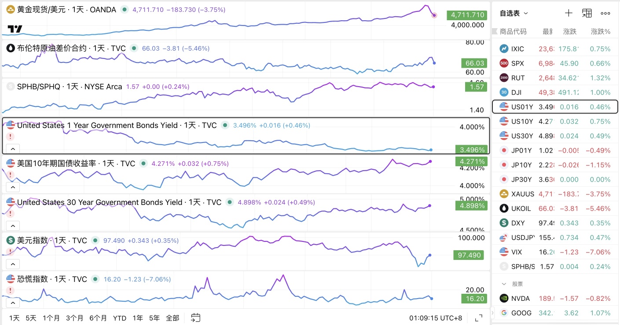Click the TradingView logo

point(15,29)
